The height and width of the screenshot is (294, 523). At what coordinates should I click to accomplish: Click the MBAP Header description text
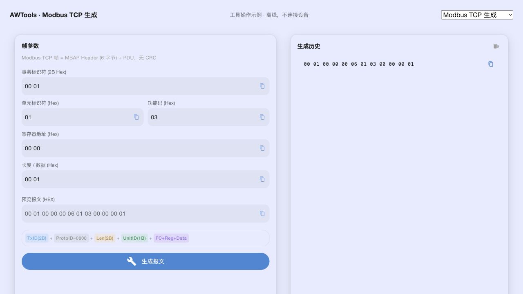[89, 58]
